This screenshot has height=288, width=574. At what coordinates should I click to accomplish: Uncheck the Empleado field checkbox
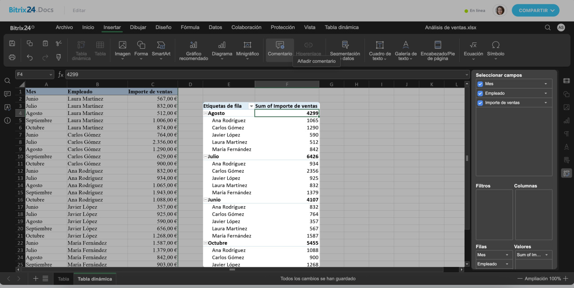[x=480, y=93]
